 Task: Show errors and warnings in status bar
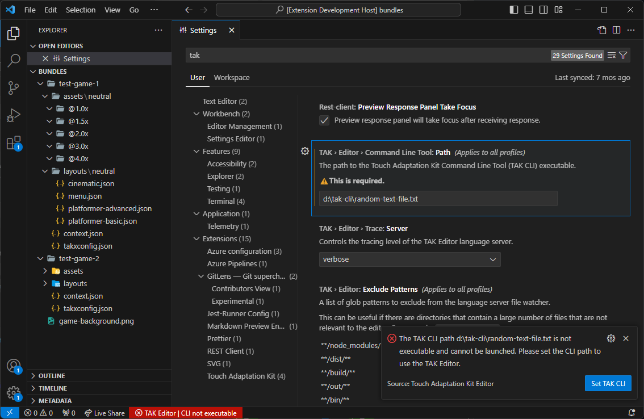click(39, 413)
